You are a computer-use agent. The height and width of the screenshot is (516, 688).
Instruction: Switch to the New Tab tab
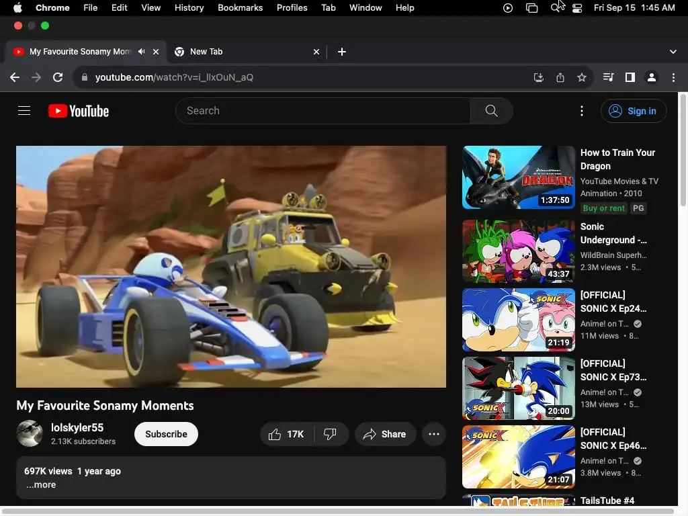247,52
